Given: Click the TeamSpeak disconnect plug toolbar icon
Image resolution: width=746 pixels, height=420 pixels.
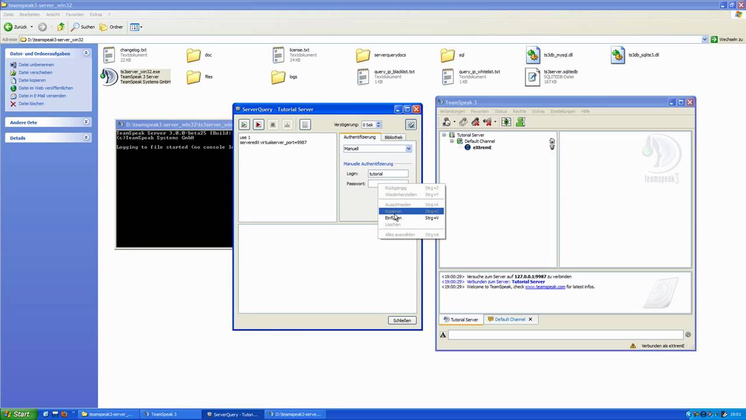Looking at the screenshot, I should pyautogui.click(x=463, y=122).
